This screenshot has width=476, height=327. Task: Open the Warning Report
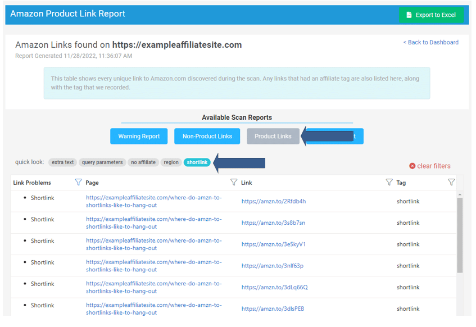pyautogui.click(x=139, y=137)
